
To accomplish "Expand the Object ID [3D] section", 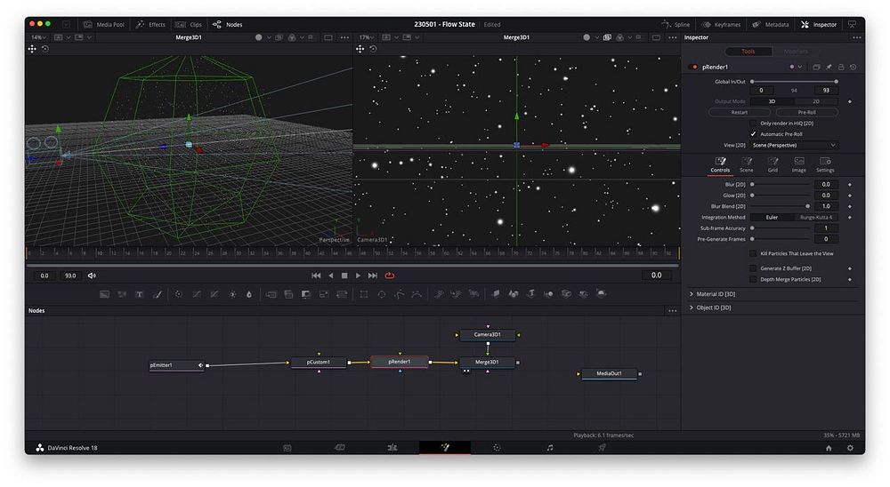I will [x=692, y=307].
